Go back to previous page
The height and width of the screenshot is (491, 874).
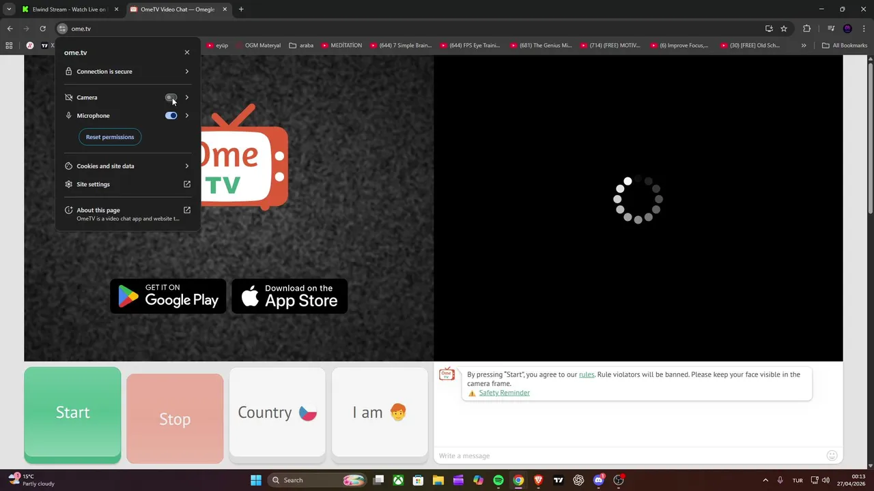pyautogui.click(x=10, y=29)
